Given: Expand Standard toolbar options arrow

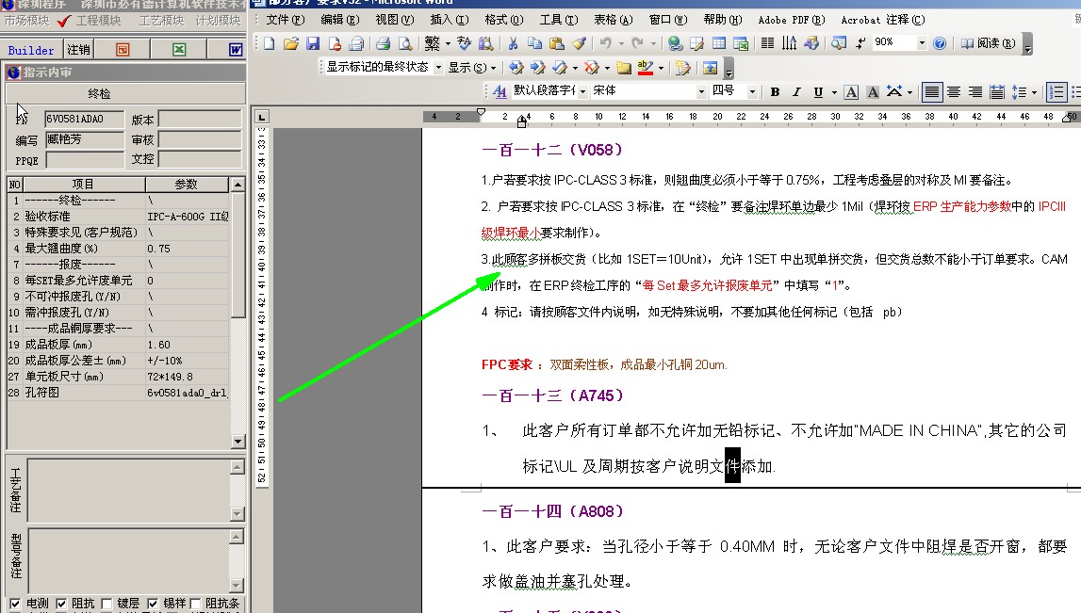Looking at the screenshot, I should point(1028,45).
